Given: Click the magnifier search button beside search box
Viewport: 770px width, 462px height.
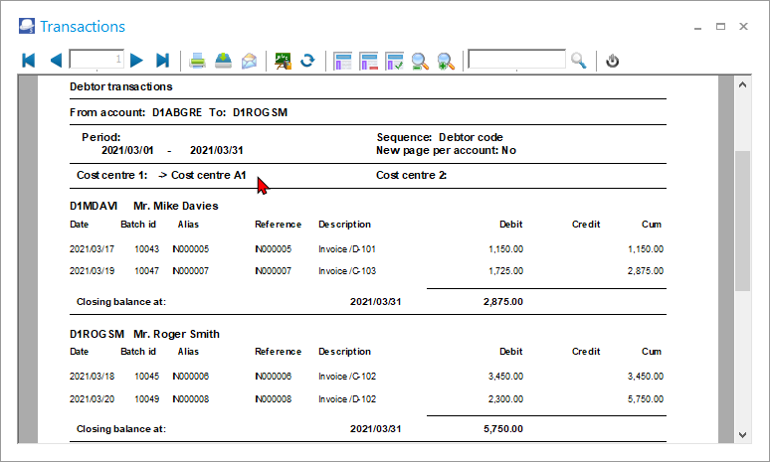Looking at the screenshot, I should (579, 61).
